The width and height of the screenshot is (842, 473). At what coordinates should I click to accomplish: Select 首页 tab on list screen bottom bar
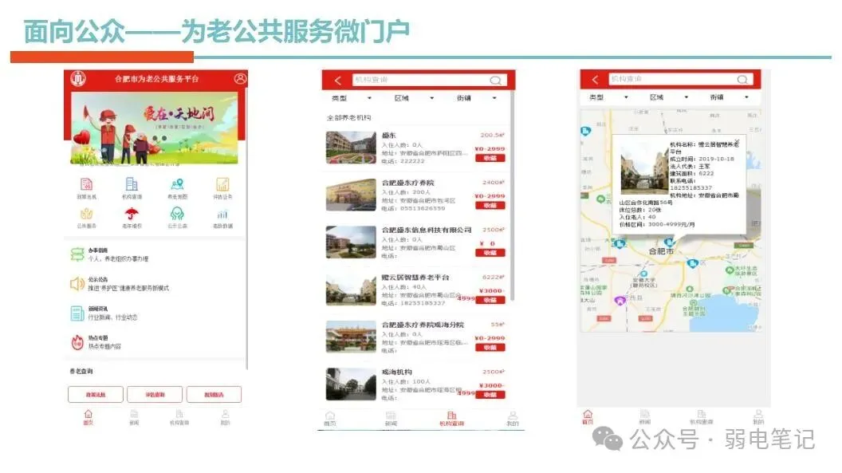coord(330,419)
